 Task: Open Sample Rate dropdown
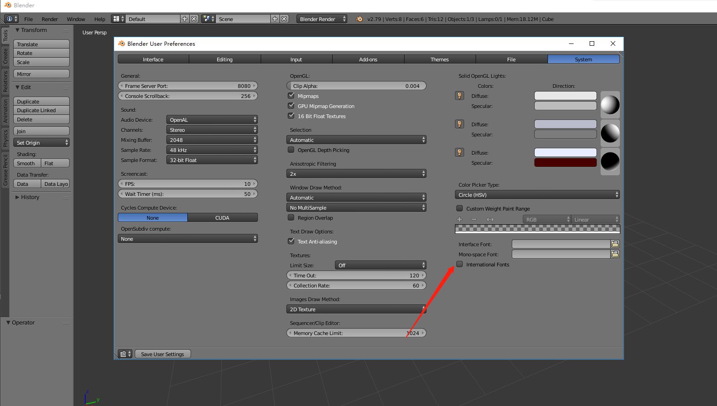212,150
